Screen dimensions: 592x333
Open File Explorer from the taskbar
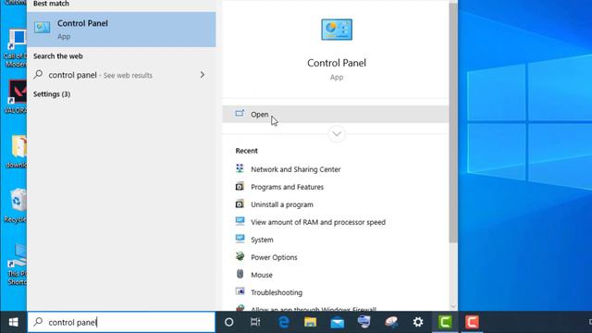coord(311,322)
